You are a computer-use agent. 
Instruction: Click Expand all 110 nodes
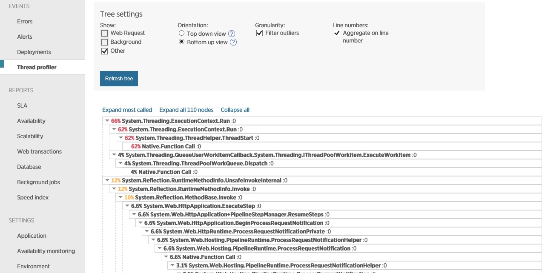coord(186,110)
